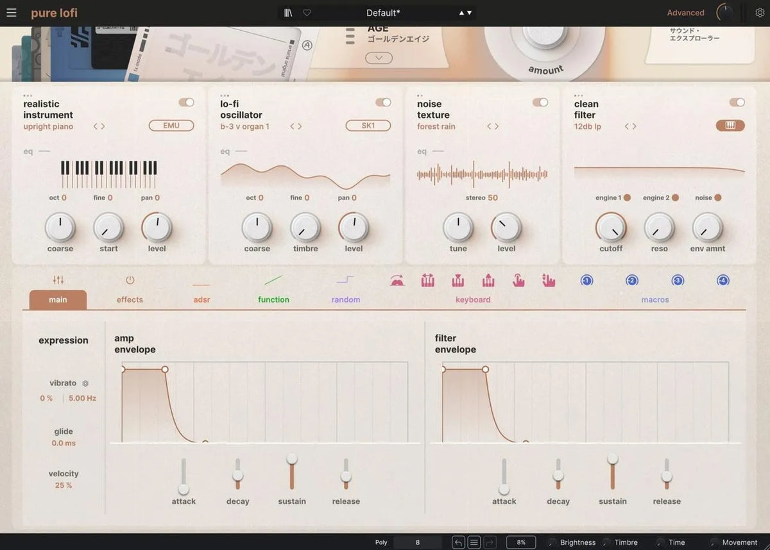Open the AGE preset dropdown chevron
770x550 pixels.
(x=379, y=58)
